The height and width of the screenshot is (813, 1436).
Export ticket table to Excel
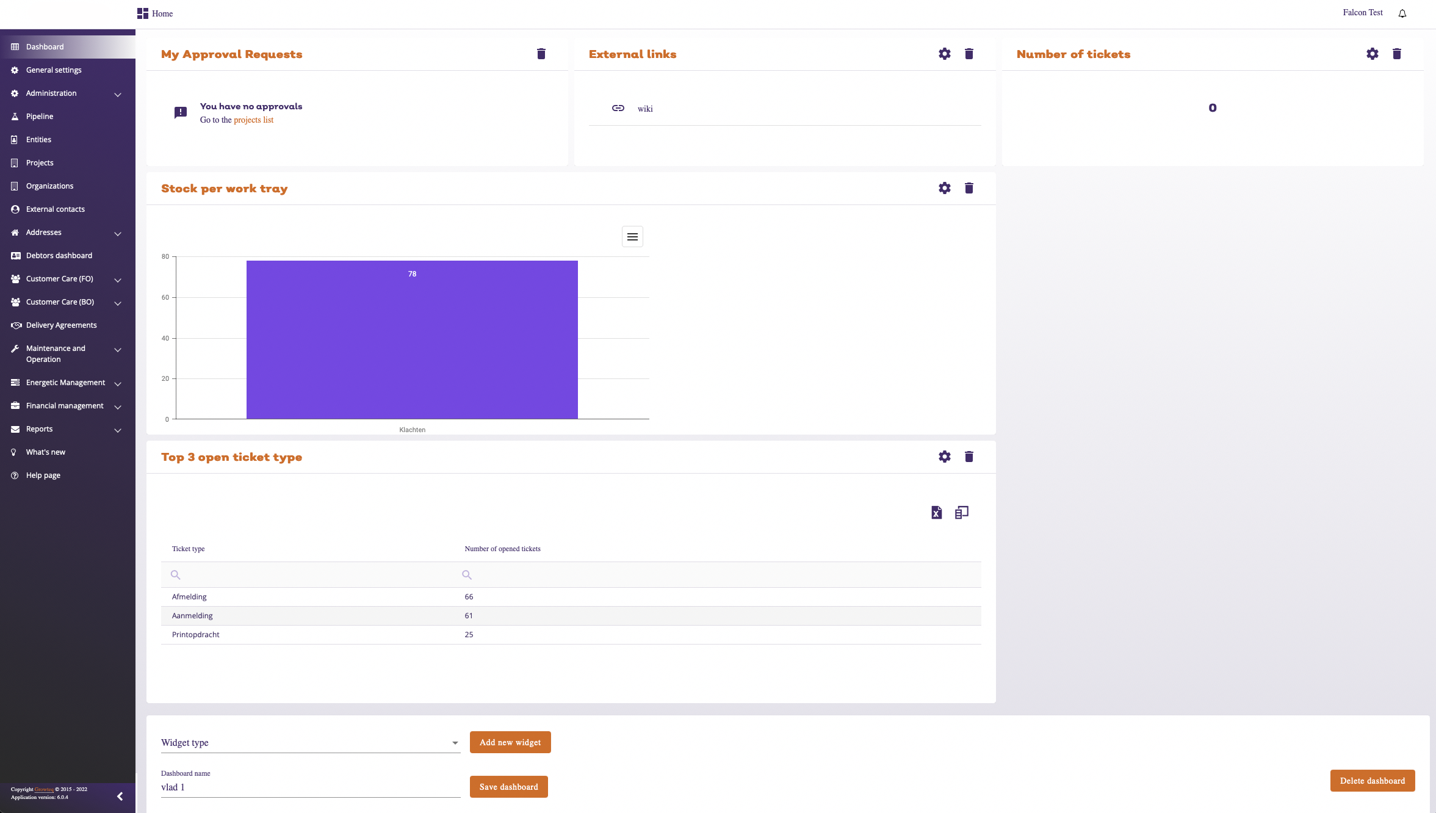tap(936, 513)
